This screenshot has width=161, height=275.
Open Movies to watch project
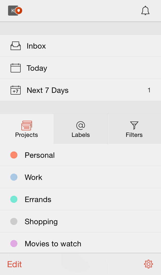[53, 244]
